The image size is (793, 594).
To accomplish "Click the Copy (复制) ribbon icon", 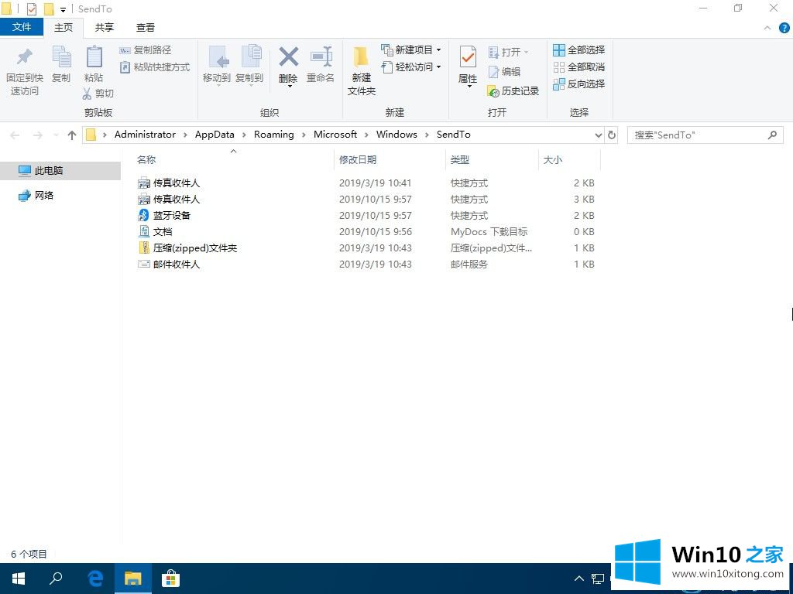I will (x=61, y=57).
